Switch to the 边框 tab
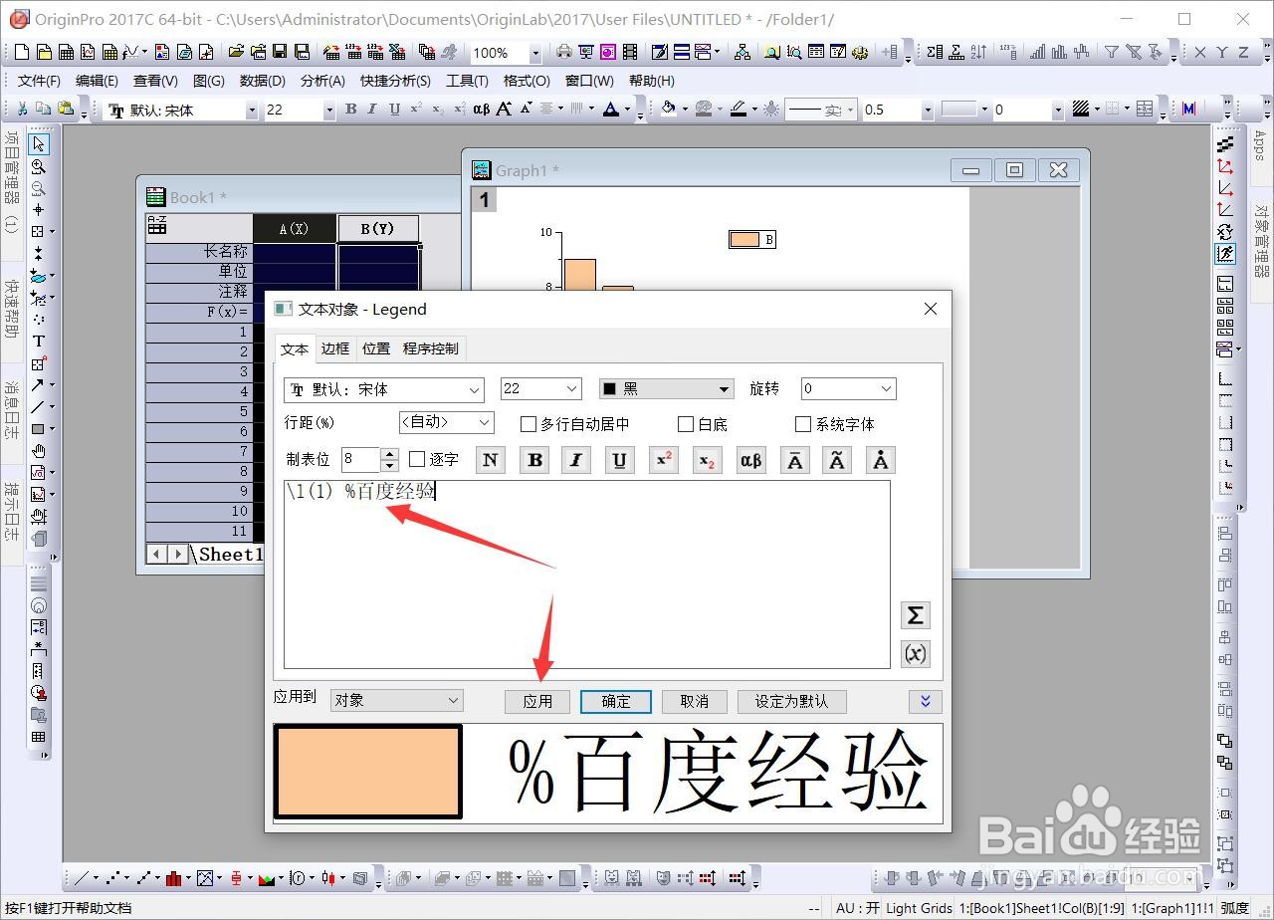This screenshot has width=1274, height=920. coord(335,348)
